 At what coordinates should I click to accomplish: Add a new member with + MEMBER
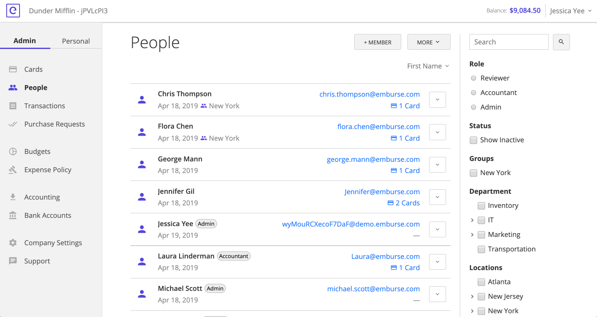(377, 42)
